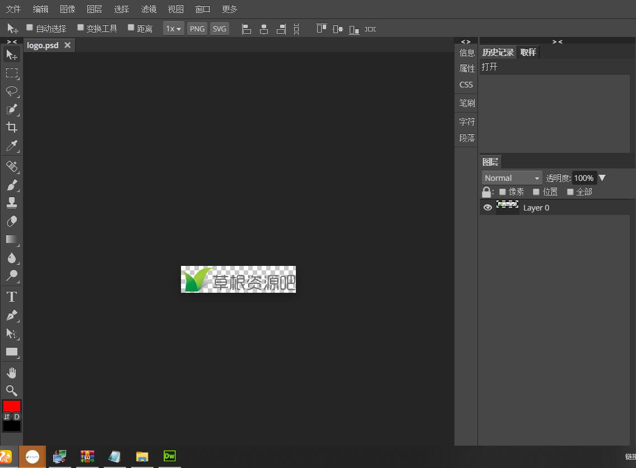Open the 图像 menu
The image size is (636, 468).
tap(68, 9)
